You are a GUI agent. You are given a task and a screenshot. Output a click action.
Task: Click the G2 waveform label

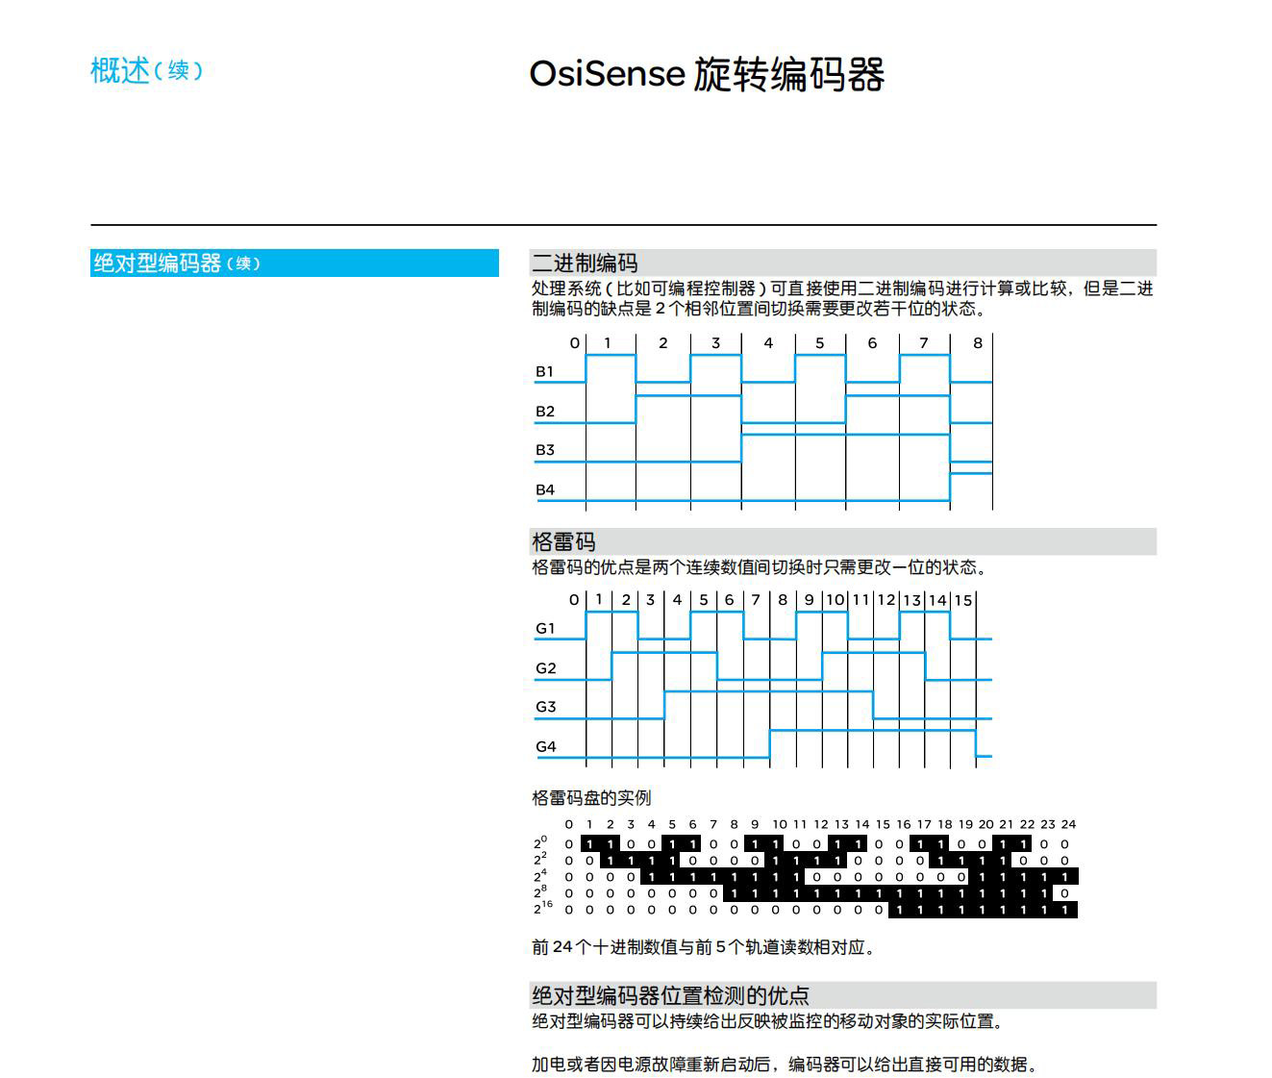545,668
